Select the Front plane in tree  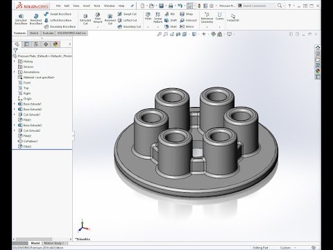pyautogui.click(x=24, y=83)
